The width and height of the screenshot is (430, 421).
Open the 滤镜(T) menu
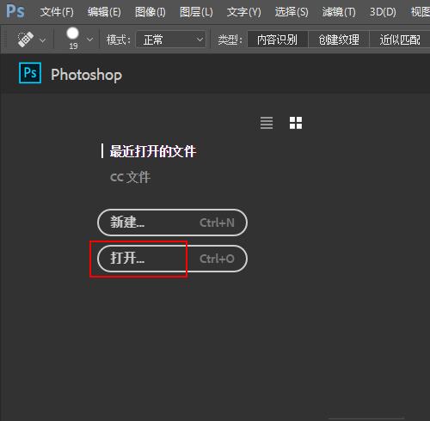(x=339, y=12)
